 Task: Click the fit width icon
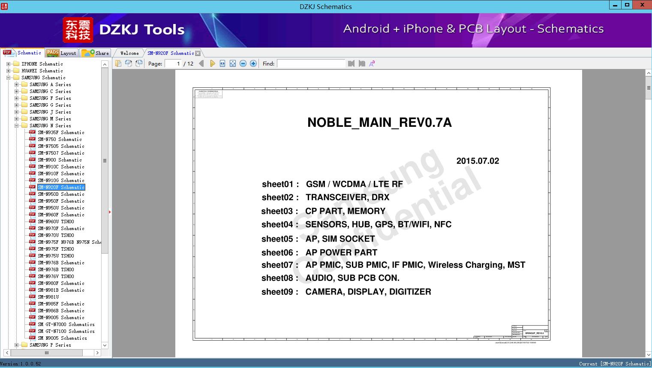click(222, 63)
